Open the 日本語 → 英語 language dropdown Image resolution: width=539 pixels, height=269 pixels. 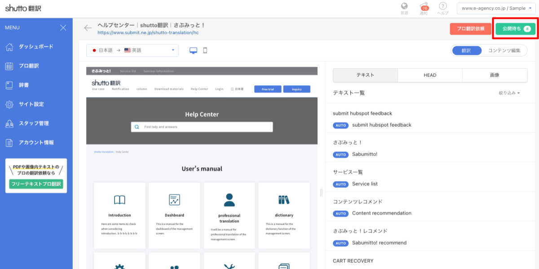[133, 51]
